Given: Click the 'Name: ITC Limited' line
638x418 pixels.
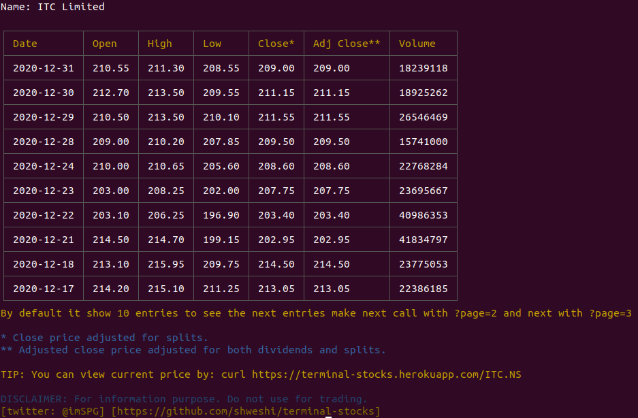Looking at the screenshot, I should [x=52, y=7].
